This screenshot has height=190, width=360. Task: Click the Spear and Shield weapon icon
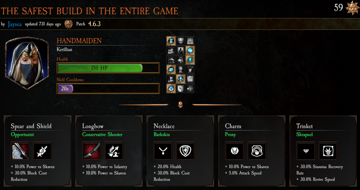click(x=20, y=151)
